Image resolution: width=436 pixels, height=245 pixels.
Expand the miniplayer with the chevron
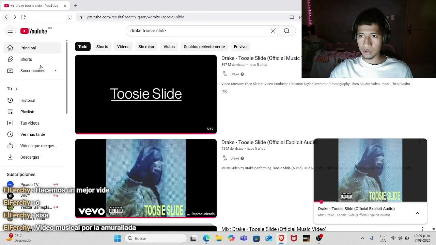418,213
